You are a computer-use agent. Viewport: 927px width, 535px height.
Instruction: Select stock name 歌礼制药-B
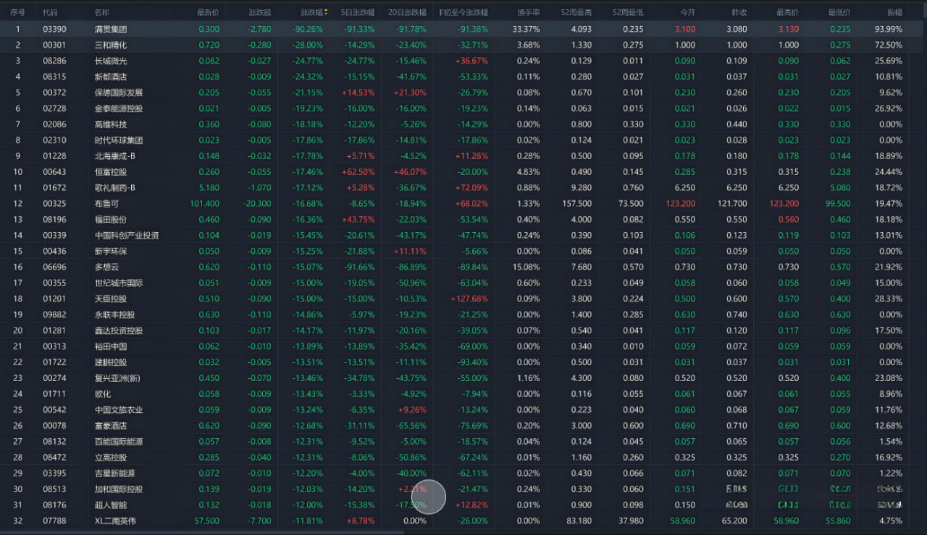pos(115,188)
